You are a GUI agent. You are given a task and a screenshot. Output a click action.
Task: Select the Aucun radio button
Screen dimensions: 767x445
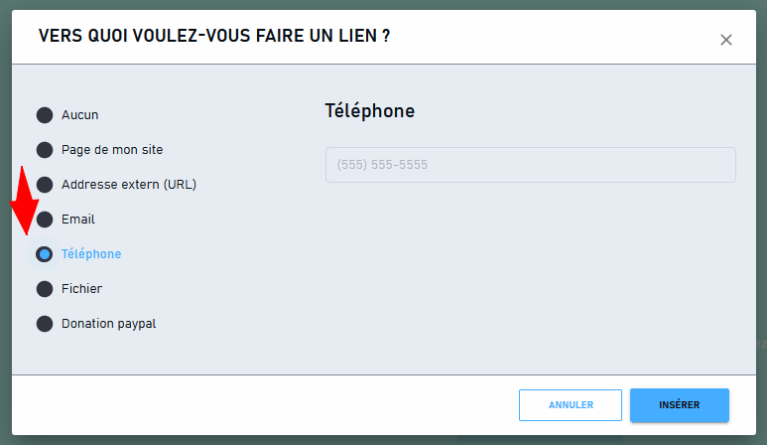(45, 115)
